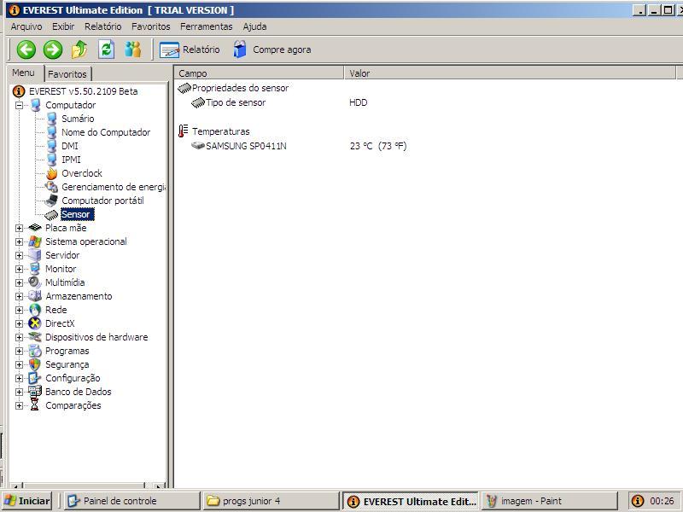This screenshot has height=512, width=683.
Task: Click the Placa mãe motherboard icon
Action: 35,228
